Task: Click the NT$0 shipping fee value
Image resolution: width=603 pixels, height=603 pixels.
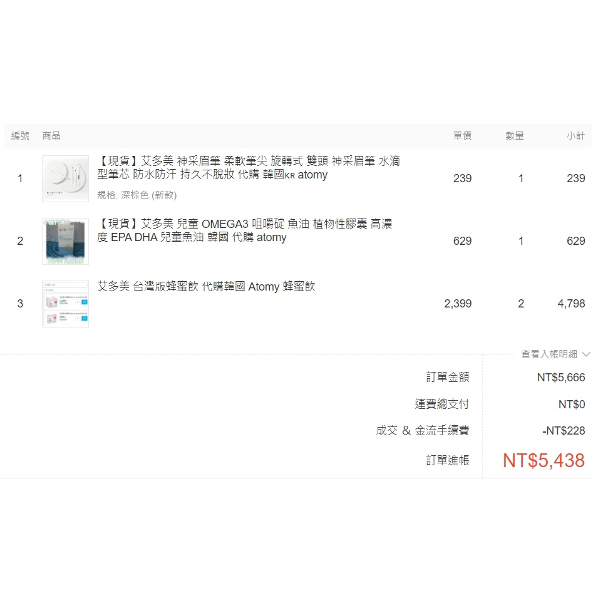Action: [572, 405]
